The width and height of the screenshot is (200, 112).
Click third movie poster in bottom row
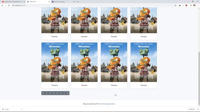114,62
